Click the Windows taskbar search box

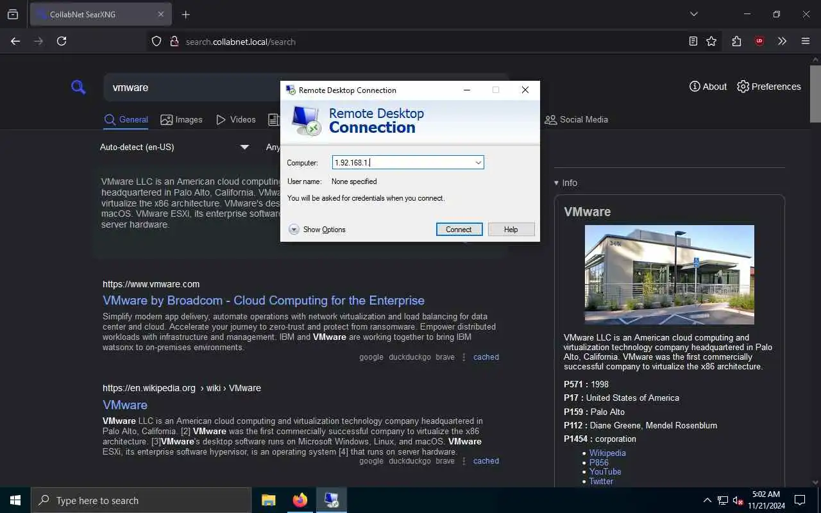(x=141, y=500)
